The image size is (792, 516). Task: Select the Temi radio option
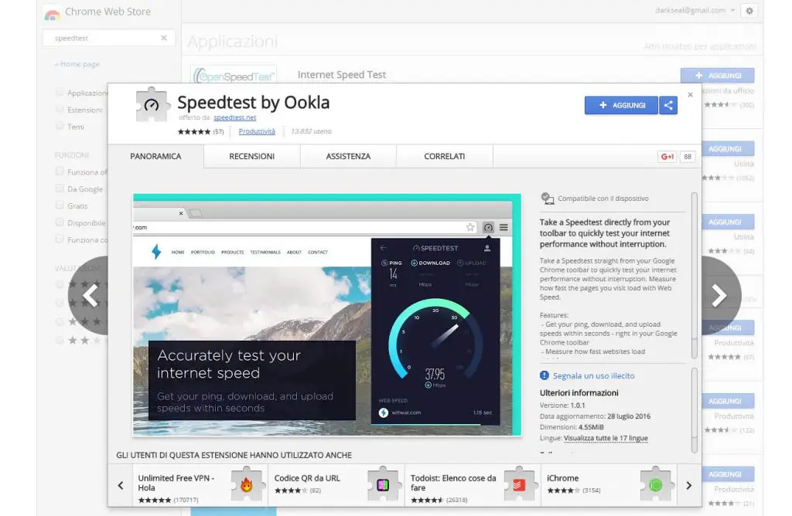(x=60, y=126)
